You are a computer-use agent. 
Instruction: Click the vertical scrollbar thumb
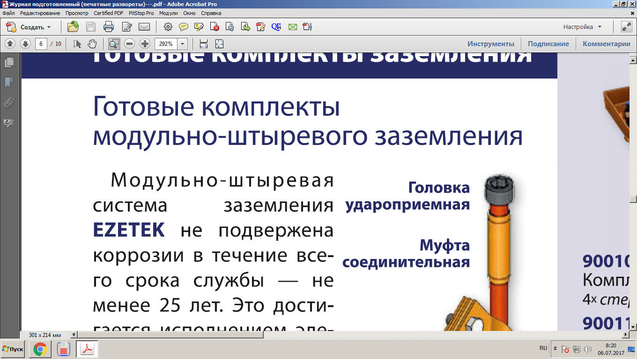coord(633,199)
